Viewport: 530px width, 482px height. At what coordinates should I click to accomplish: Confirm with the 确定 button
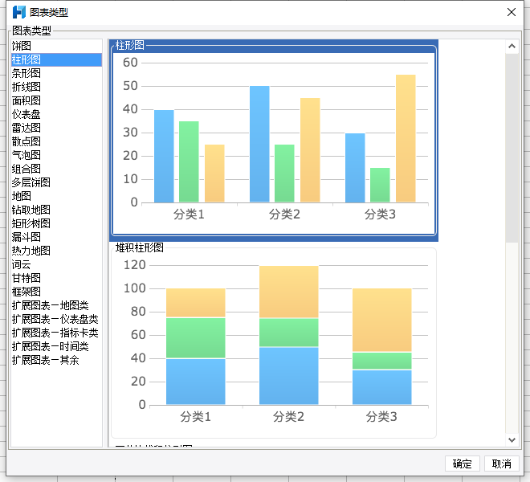(x=462, y=464)
